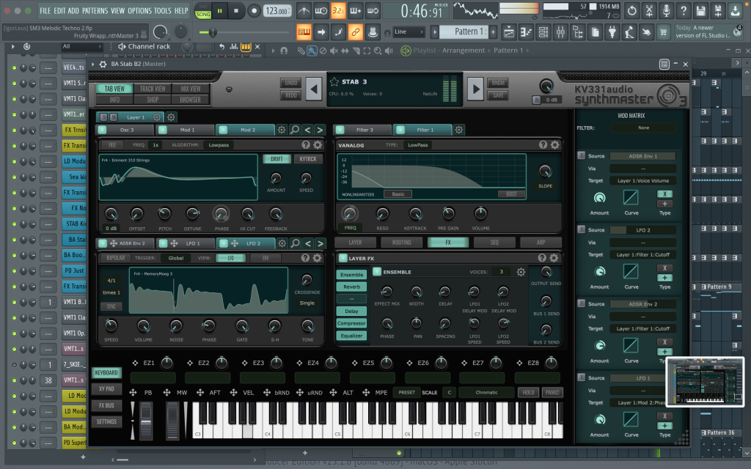The image size is (751, 469).
Task: Open the LFO trigger Global dropdown
Action: coord(175,258)
